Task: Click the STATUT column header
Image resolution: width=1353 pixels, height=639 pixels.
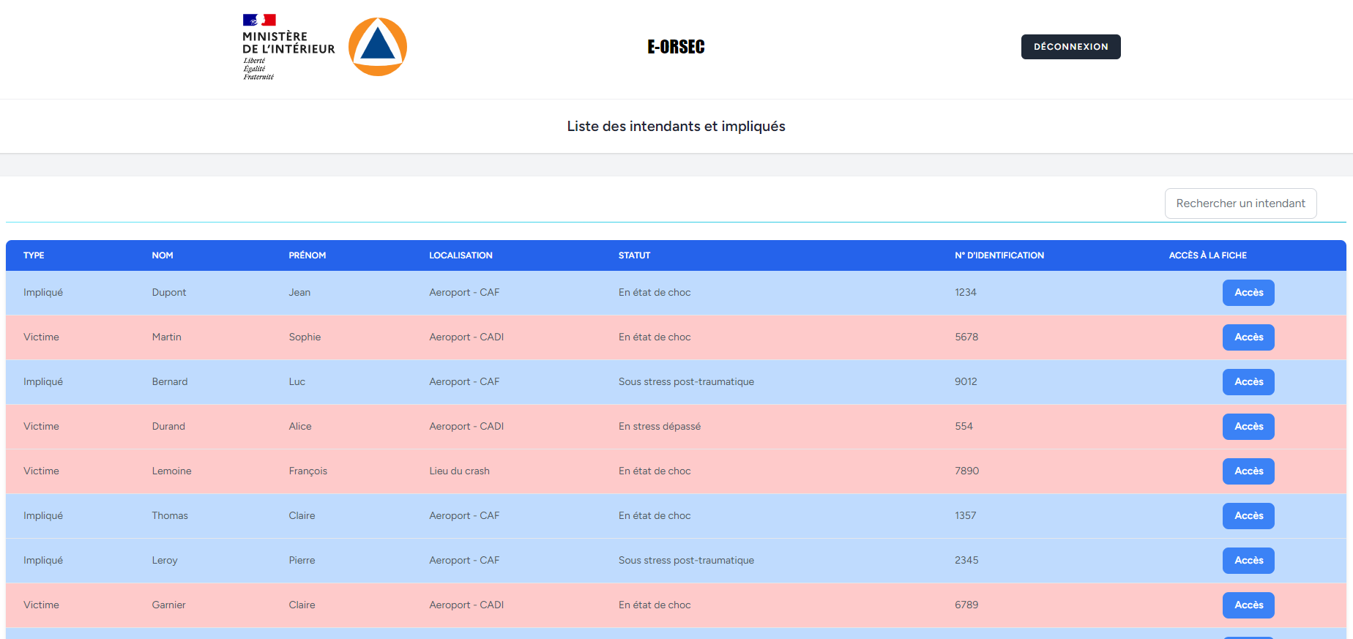Action: (x=634, y=255)
